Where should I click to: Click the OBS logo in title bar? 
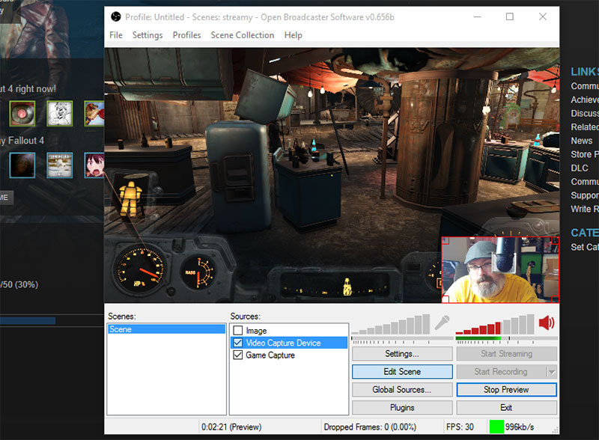[x=116, y=16]
